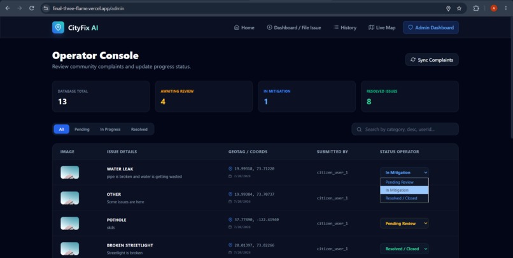The width and height of the screenshot is (513, 258).
Task: Select the Pending filter tab
Action: (82, 130)
